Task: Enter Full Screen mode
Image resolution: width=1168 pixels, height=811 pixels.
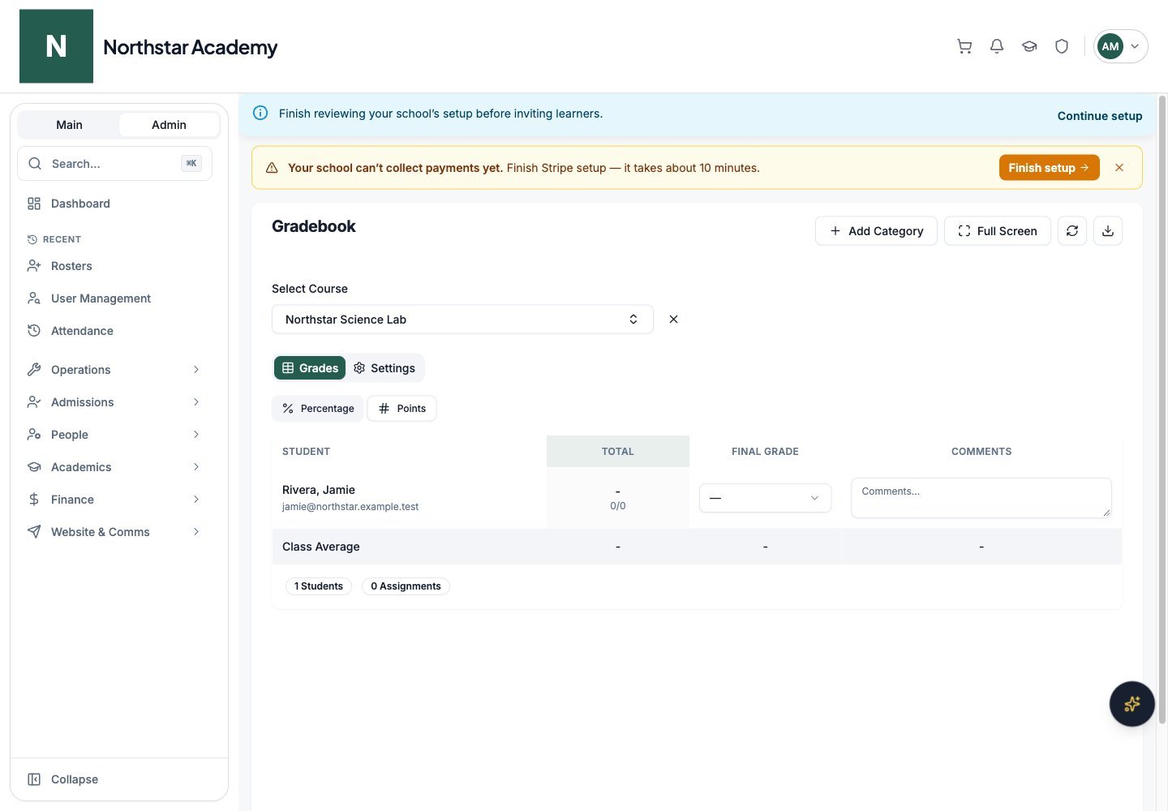Action: (998, 231)
